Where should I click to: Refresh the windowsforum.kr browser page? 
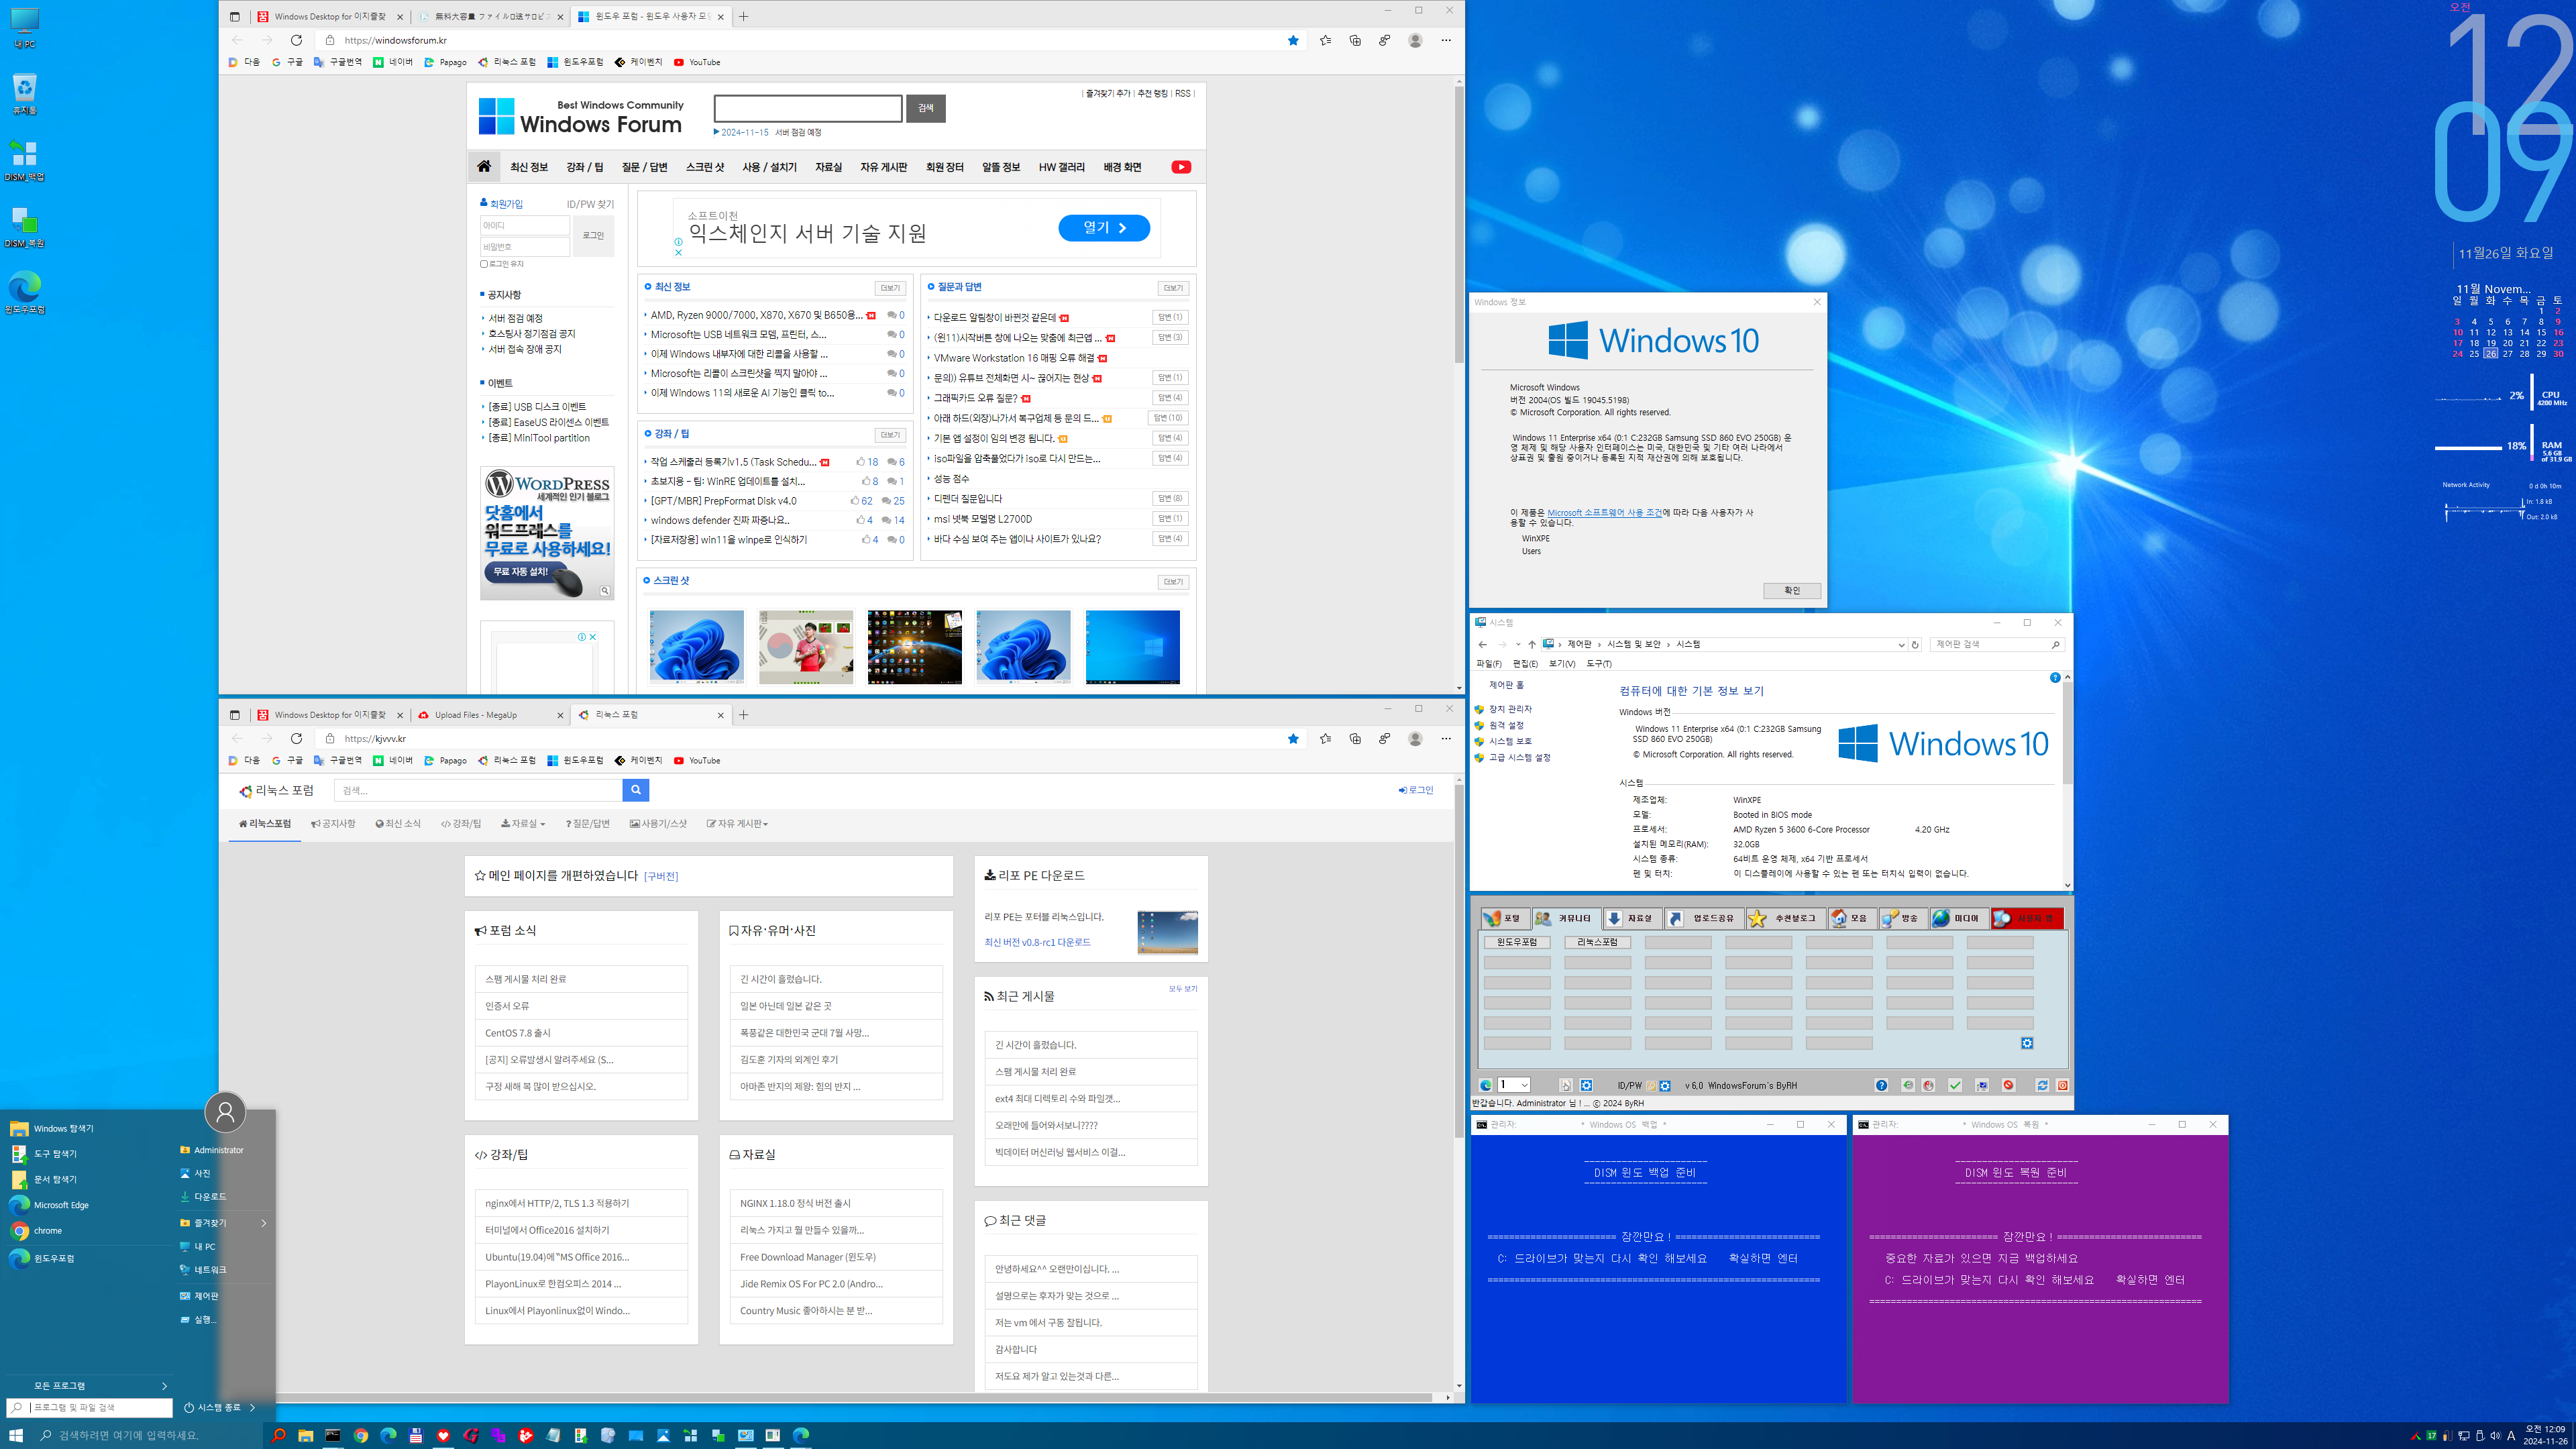click(296, 40)
